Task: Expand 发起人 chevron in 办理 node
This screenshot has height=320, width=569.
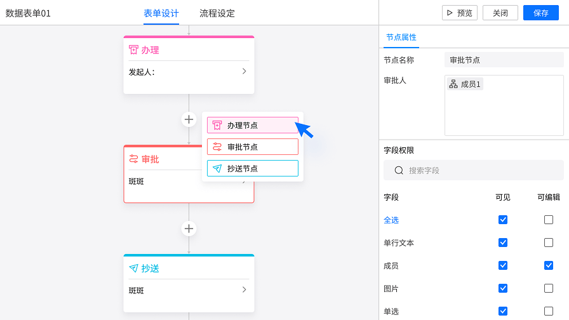Action: point(244,71)
